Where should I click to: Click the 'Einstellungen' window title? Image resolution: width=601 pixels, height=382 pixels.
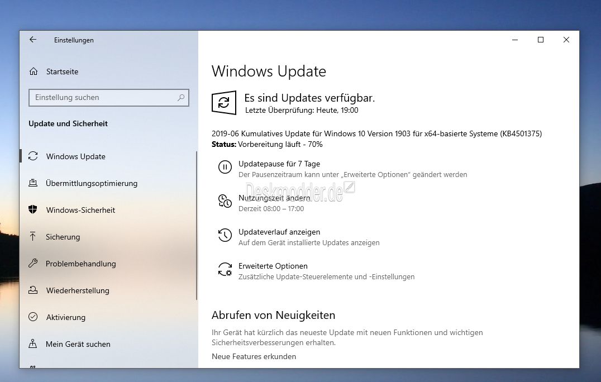click(x=74, y=40)
